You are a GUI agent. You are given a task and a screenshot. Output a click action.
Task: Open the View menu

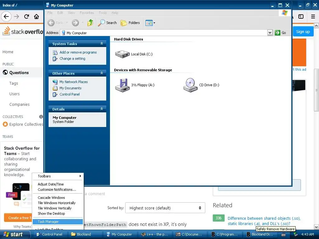pyautogui.click(x=71, y=13)
